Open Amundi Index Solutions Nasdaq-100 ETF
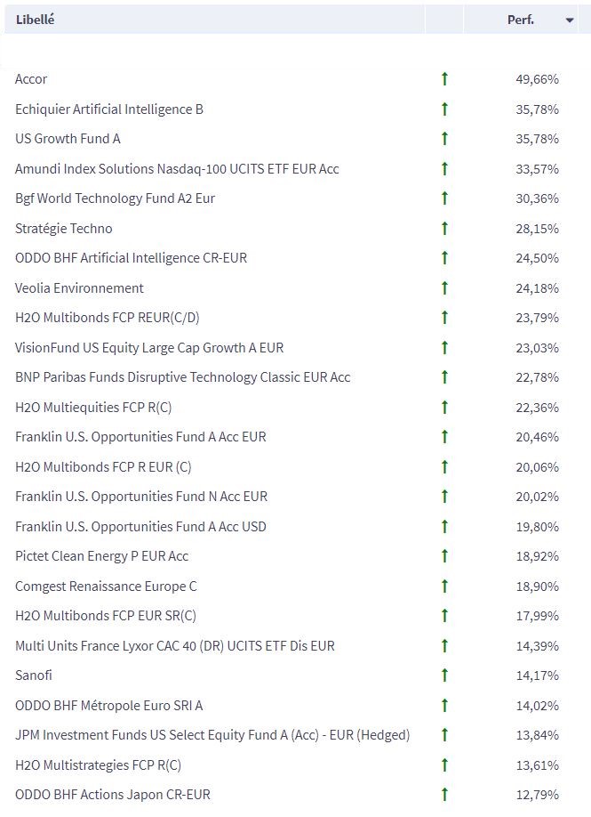Screen dimensions: 591x817 point(177,168)
